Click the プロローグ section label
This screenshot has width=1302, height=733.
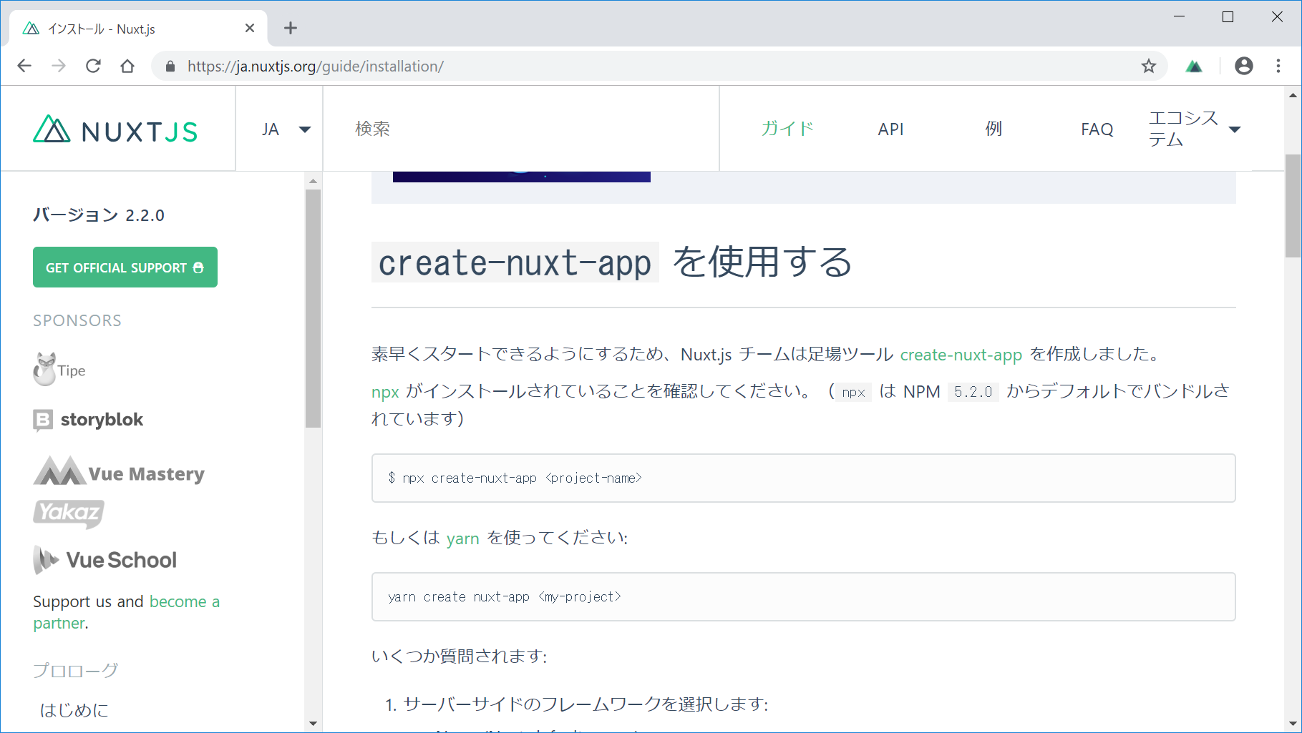click(76, 670)
